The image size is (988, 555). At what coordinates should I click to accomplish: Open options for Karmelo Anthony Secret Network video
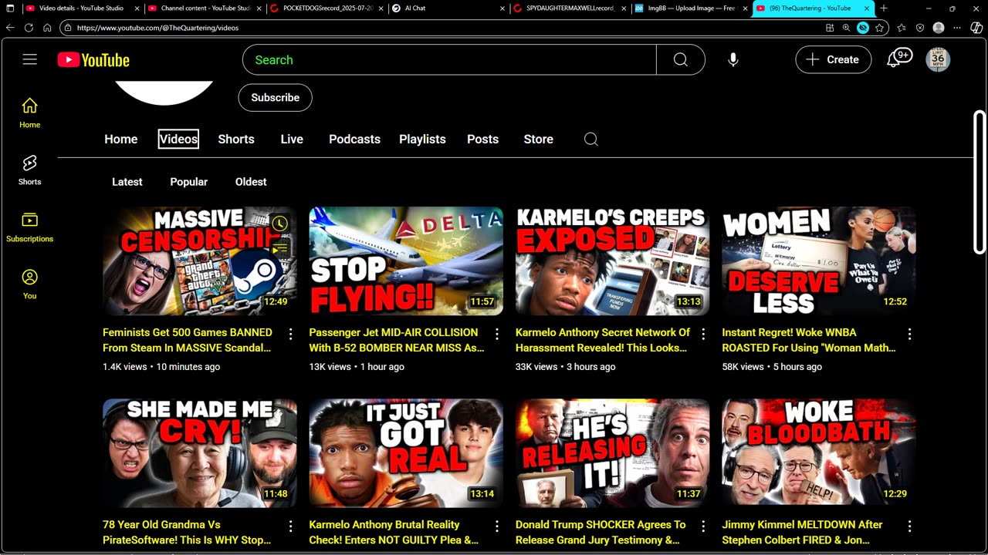pyautogui.click(x=703, y=334)
